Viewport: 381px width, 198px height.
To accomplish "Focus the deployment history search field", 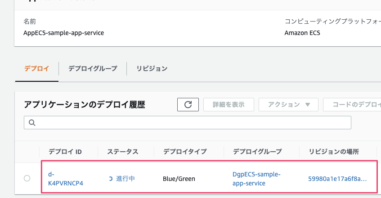I will click(x=189, y=122).
